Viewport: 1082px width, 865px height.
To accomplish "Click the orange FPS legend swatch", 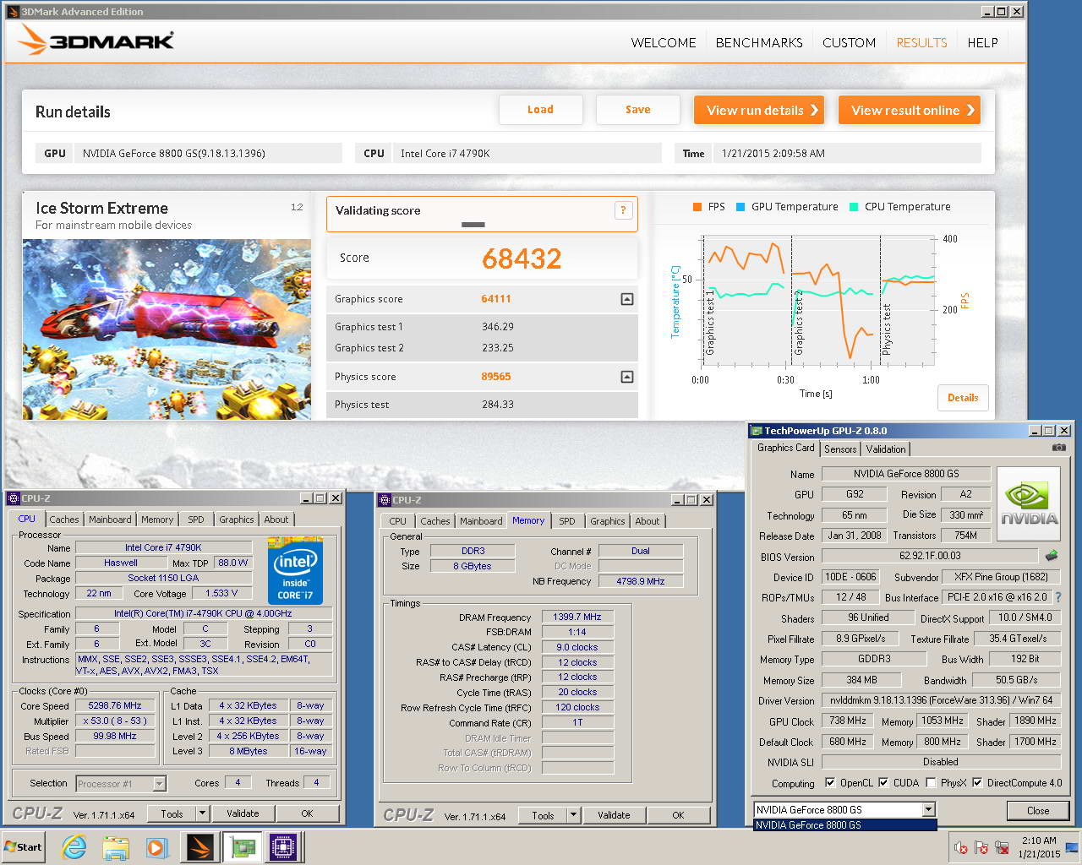I will click(697, 207).
